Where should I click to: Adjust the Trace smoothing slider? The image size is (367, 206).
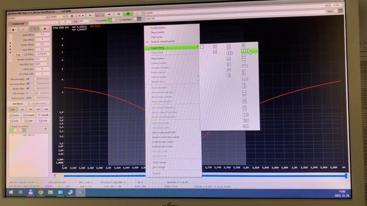tap(42, 84)
